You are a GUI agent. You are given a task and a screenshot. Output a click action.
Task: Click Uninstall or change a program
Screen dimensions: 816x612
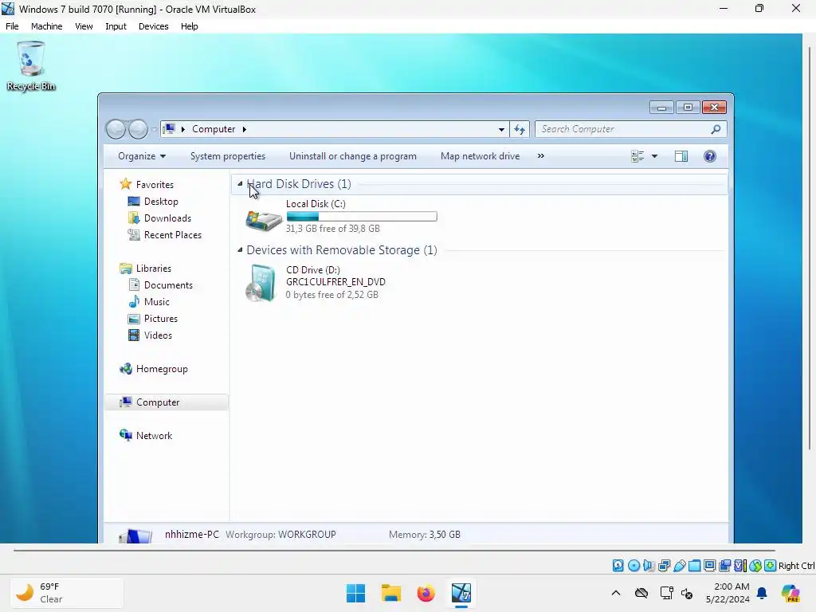(x=353, y=156)
